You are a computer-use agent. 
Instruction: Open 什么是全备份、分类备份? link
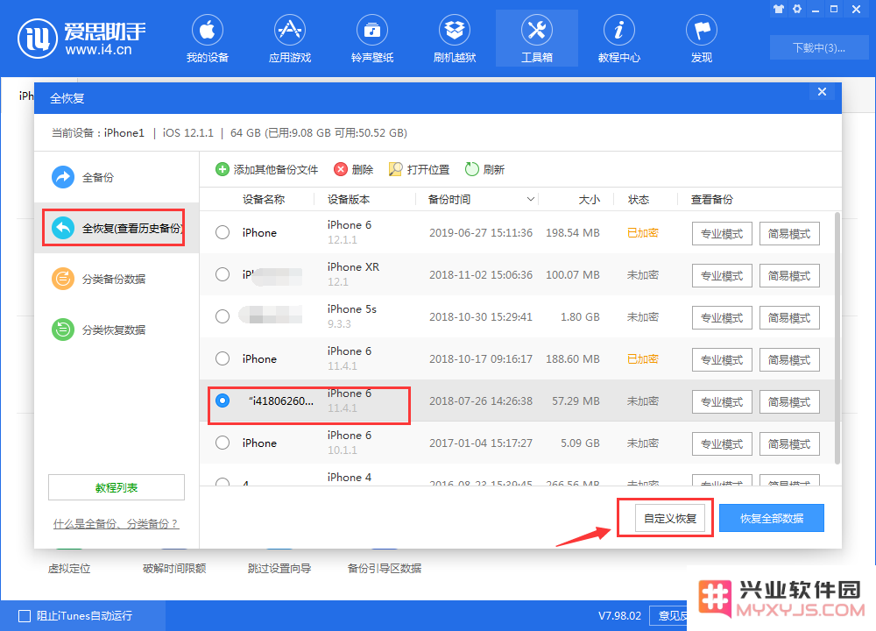[x=117, y=524]
